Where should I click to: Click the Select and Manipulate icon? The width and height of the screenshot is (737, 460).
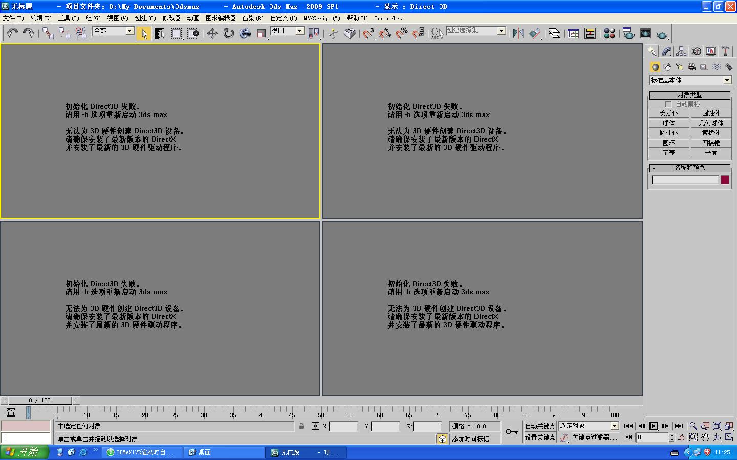click(x=333, y=33)
